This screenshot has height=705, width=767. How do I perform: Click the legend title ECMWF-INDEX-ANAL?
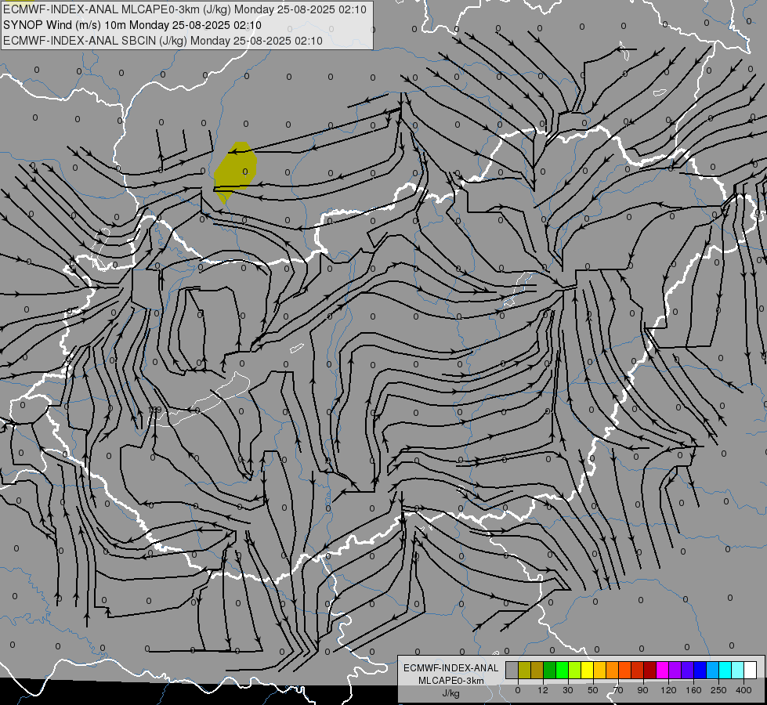point(451,668)
